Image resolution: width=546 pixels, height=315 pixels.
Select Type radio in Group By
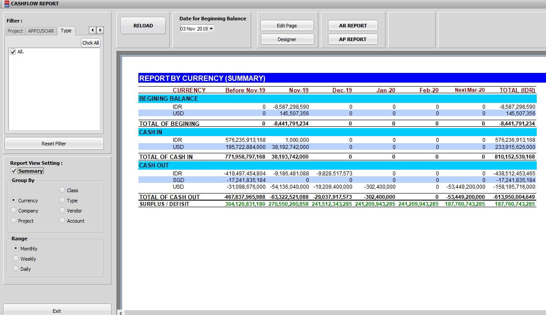click(x=62, y=200)
